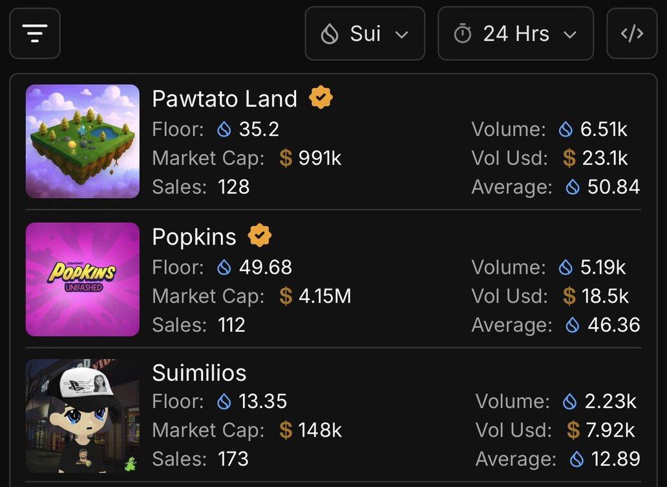The image size is (667, 487).
Task: Click the Pawtato Land island thumbnail
Action: (x=83, y=141)
